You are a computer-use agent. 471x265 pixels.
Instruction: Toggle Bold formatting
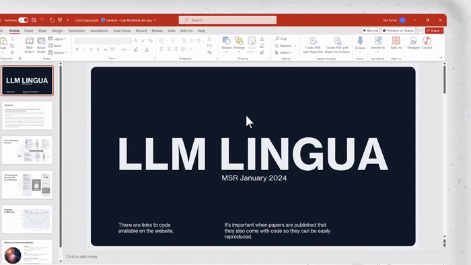[77, 49]
